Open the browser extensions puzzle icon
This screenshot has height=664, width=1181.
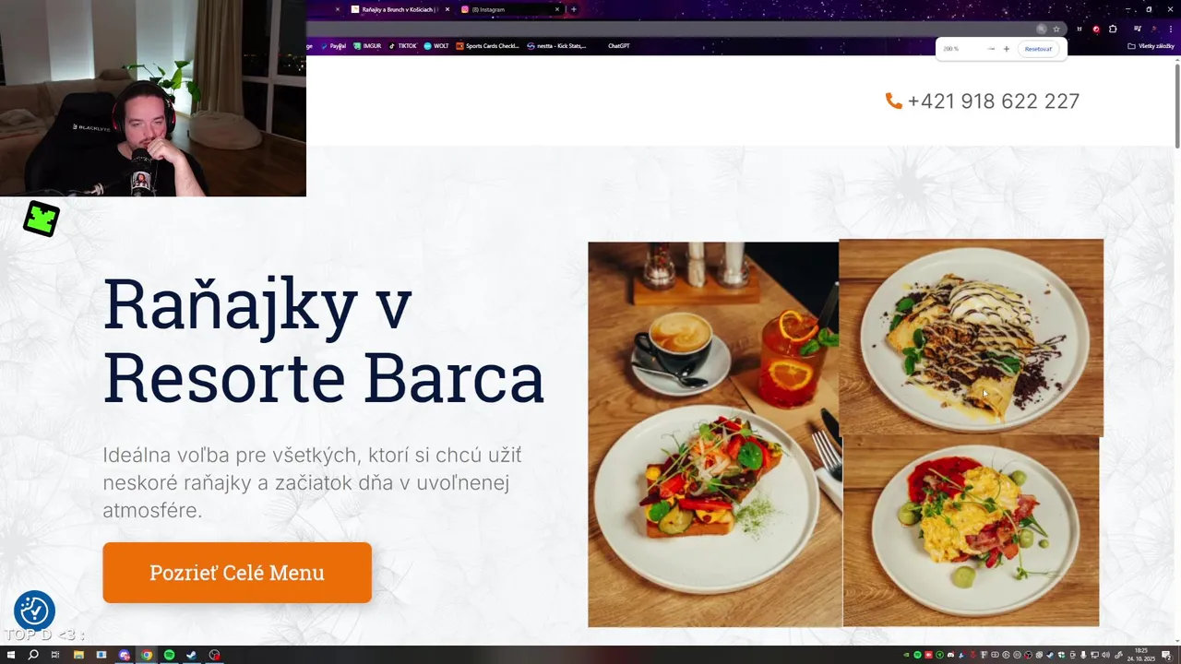pyautogui.click(x=1113, y=29)
